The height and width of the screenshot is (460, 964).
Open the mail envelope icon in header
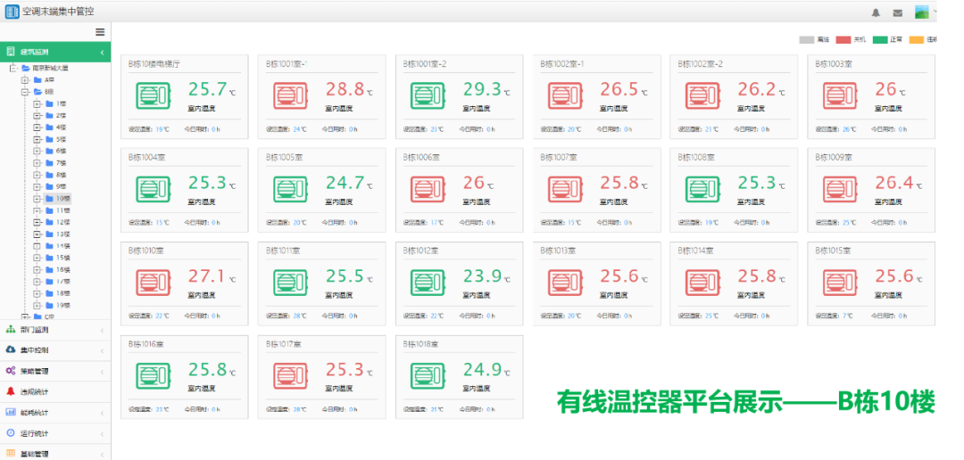[x=897, y=12]
